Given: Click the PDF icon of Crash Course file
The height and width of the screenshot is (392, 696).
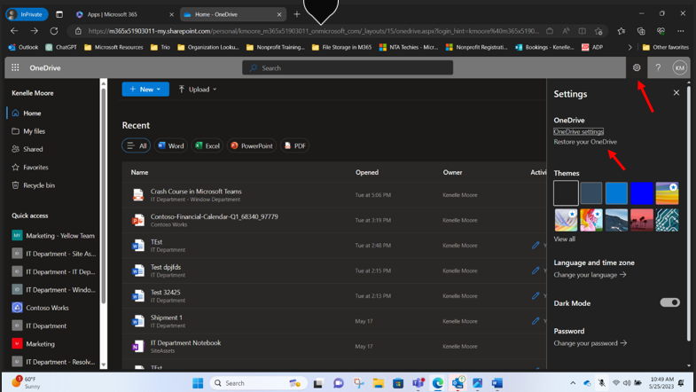Looking at the screenshot, I should pos(138,195).
